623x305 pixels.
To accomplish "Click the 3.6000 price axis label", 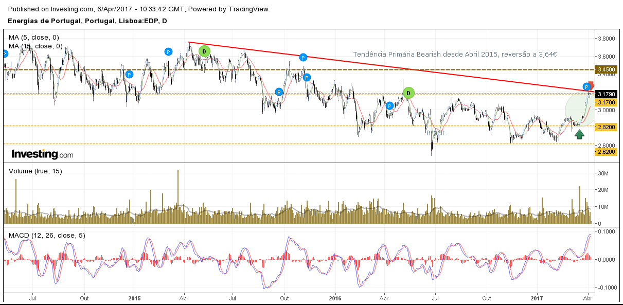I will tap(607, 57).
